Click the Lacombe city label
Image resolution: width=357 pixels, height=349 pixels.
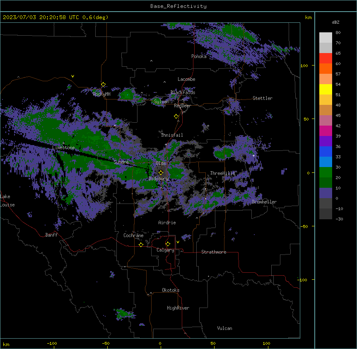point(186,79)
